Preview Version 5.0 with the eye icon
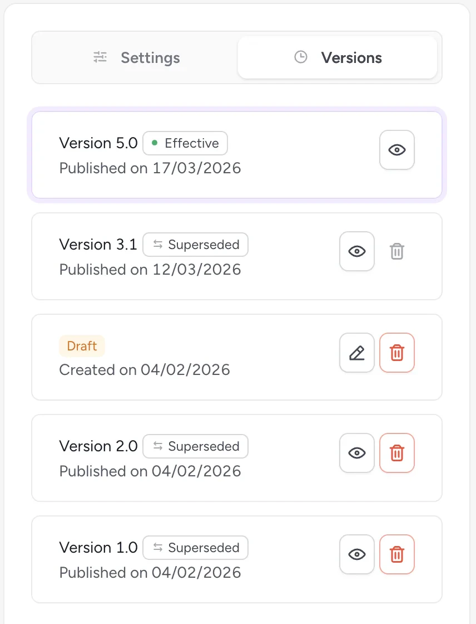476x624 pixels. pyautogui.click(x=396, y=150)
